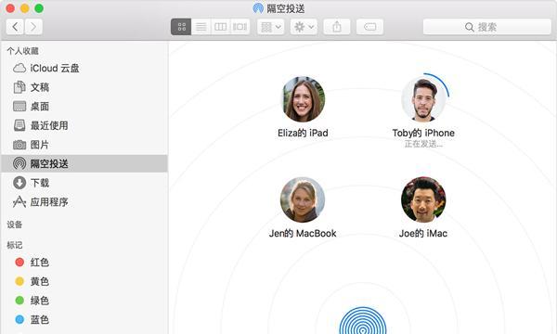Click the 最近使用 recents icon
Image resolution: width=557 pixels, height=334 pixels.
click(19, 125)
